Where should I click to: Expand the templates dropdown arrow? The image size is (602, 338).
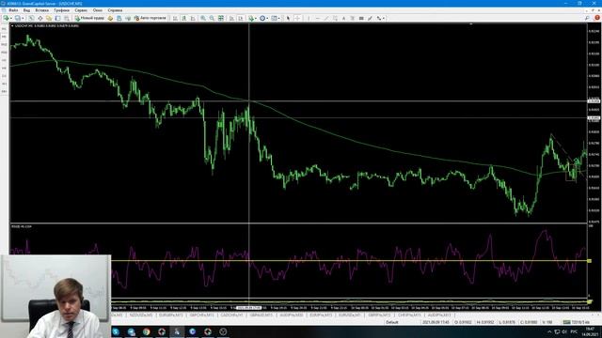(279, 18)
